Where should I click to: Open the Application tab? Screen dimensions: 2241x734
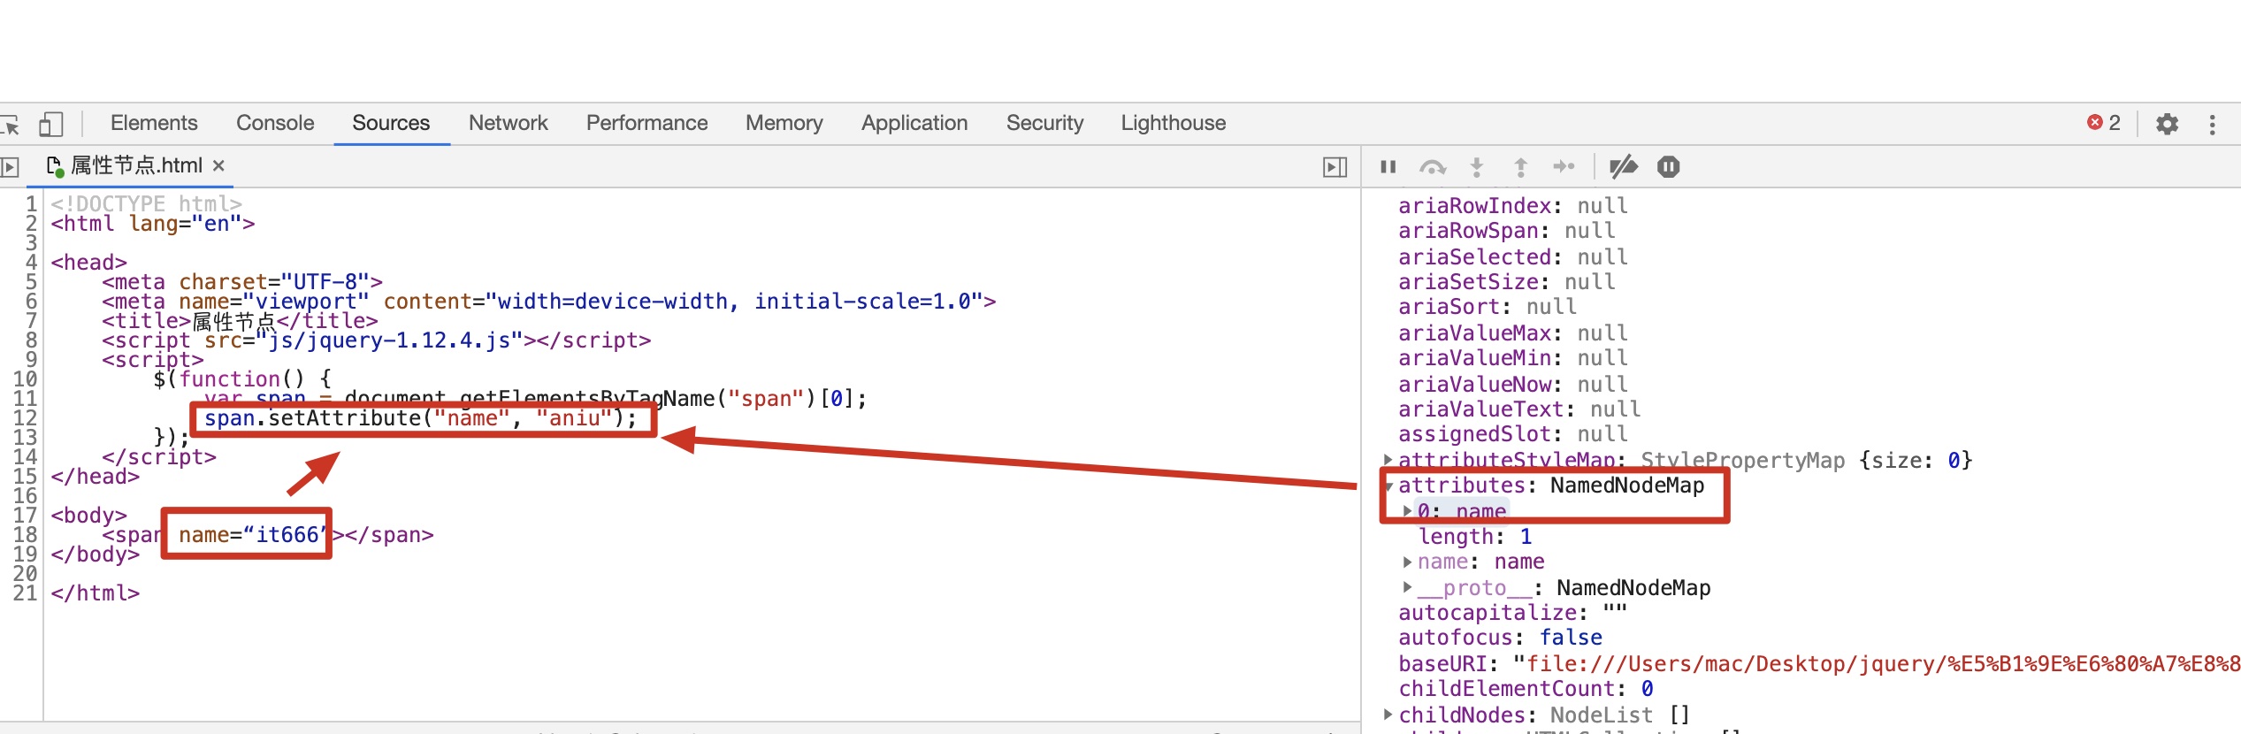click(914, 123)
